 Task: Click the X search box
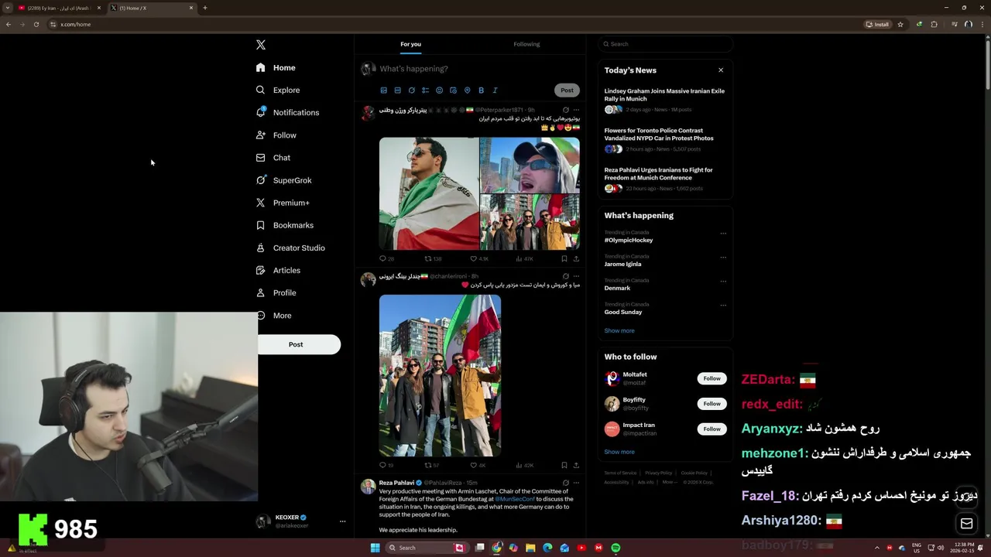point(666,44)
